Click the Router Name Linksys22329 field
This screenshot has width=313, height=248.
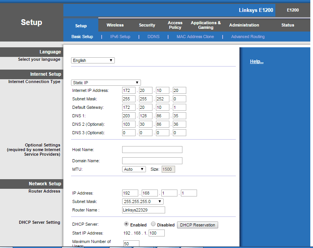pos(144,210)
